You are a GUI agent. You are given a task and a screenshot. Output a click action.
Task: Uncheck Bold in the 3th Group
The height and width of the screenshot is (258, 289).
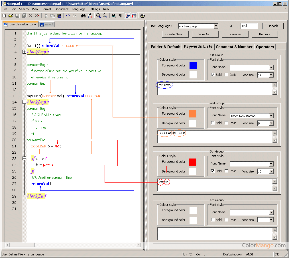(x=213, y=171)
